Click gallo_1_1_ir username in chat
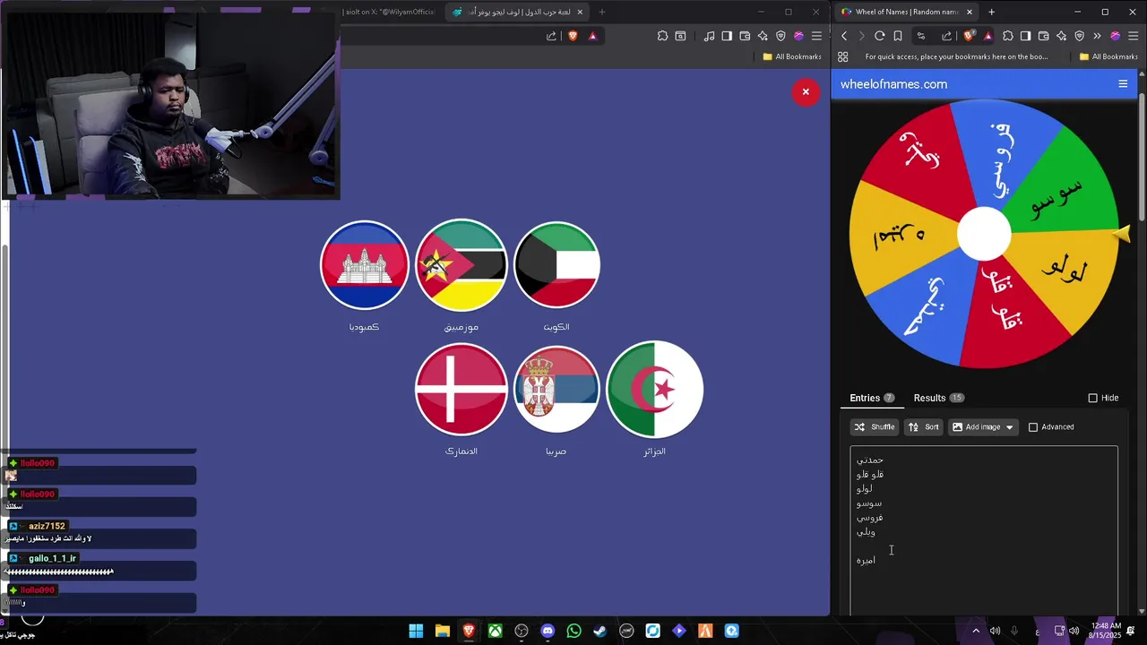Image resolution: width=1147 pixels, height=645 pixels. [x=53, y=558]
